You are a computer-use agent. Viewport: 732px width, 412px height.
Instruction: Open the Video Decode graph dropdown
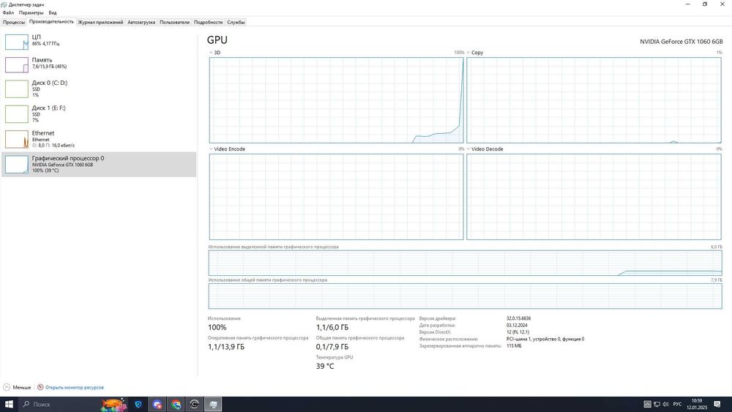click(468, 149)
